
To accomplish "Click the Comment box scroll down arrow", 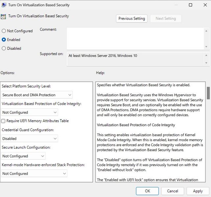I will [206, 47].
